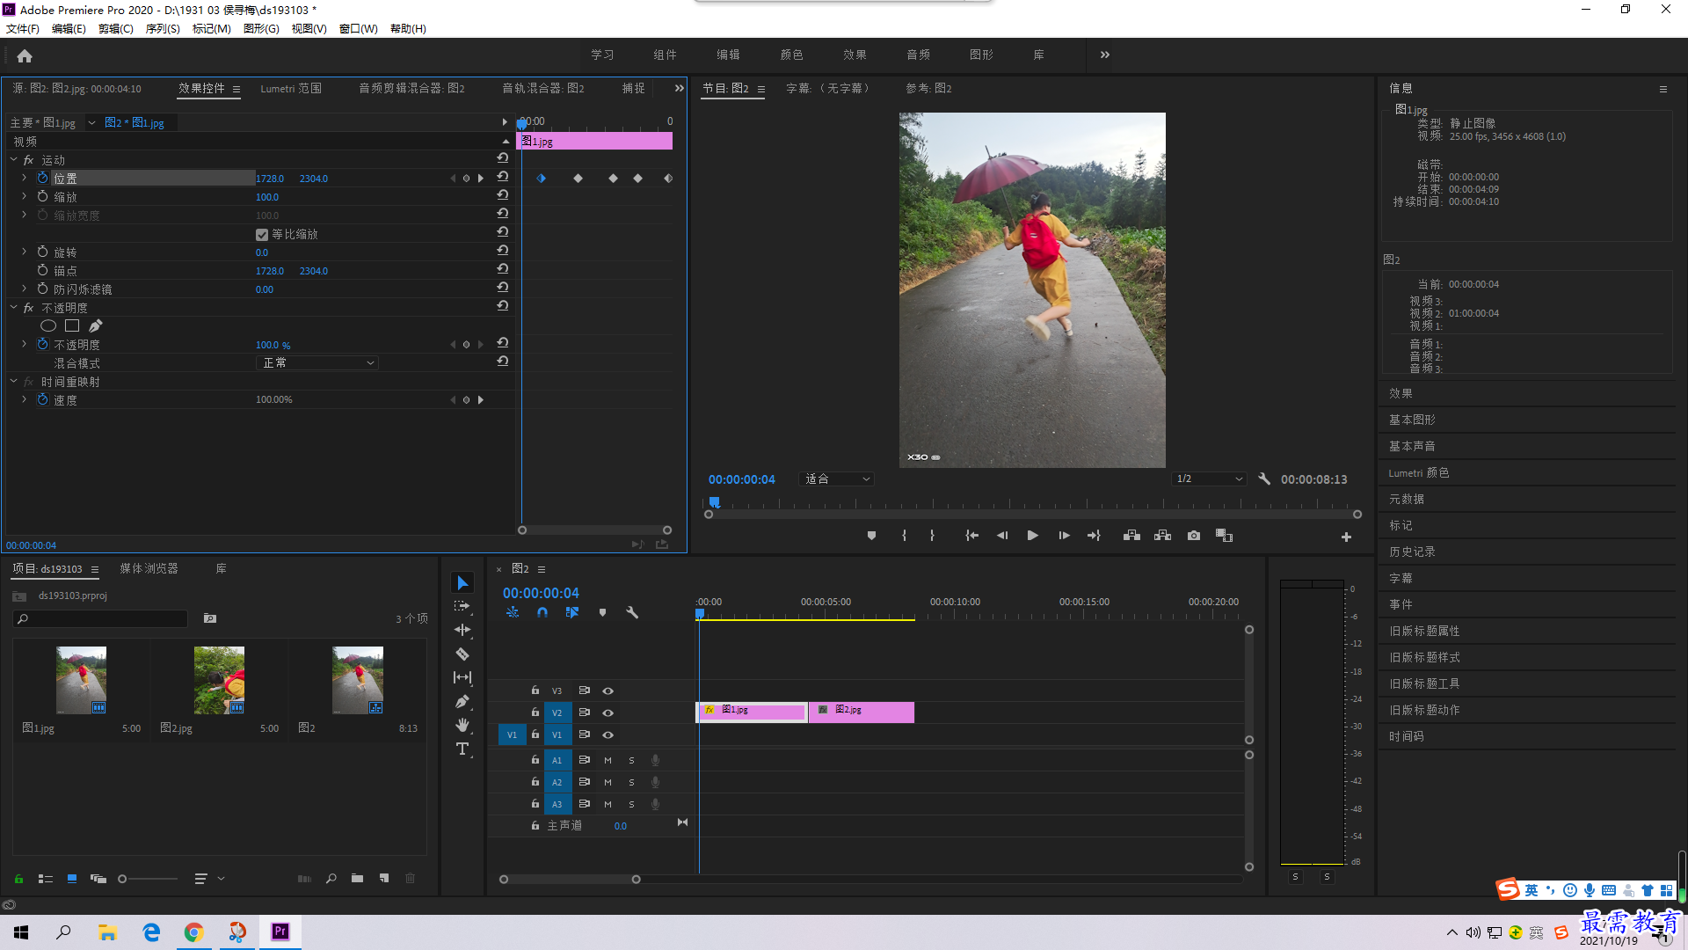This screenshot has width=1688, height=950.
Task: Select the Hand tool
Action: (462, 725)
